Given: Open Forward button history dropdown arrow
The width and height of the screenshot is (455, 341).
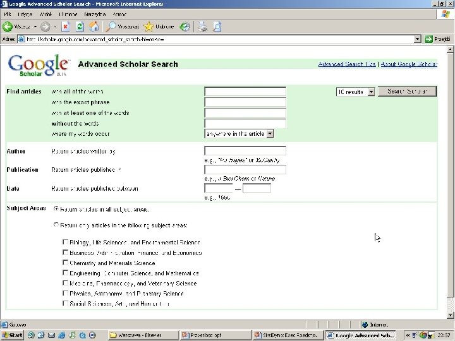Looking at the screenshot, I should point(55,27).
